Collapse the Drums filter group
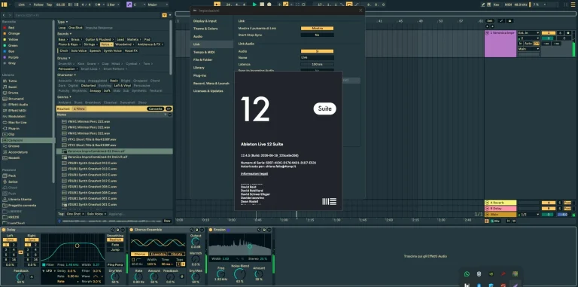 tap(63, 58)
